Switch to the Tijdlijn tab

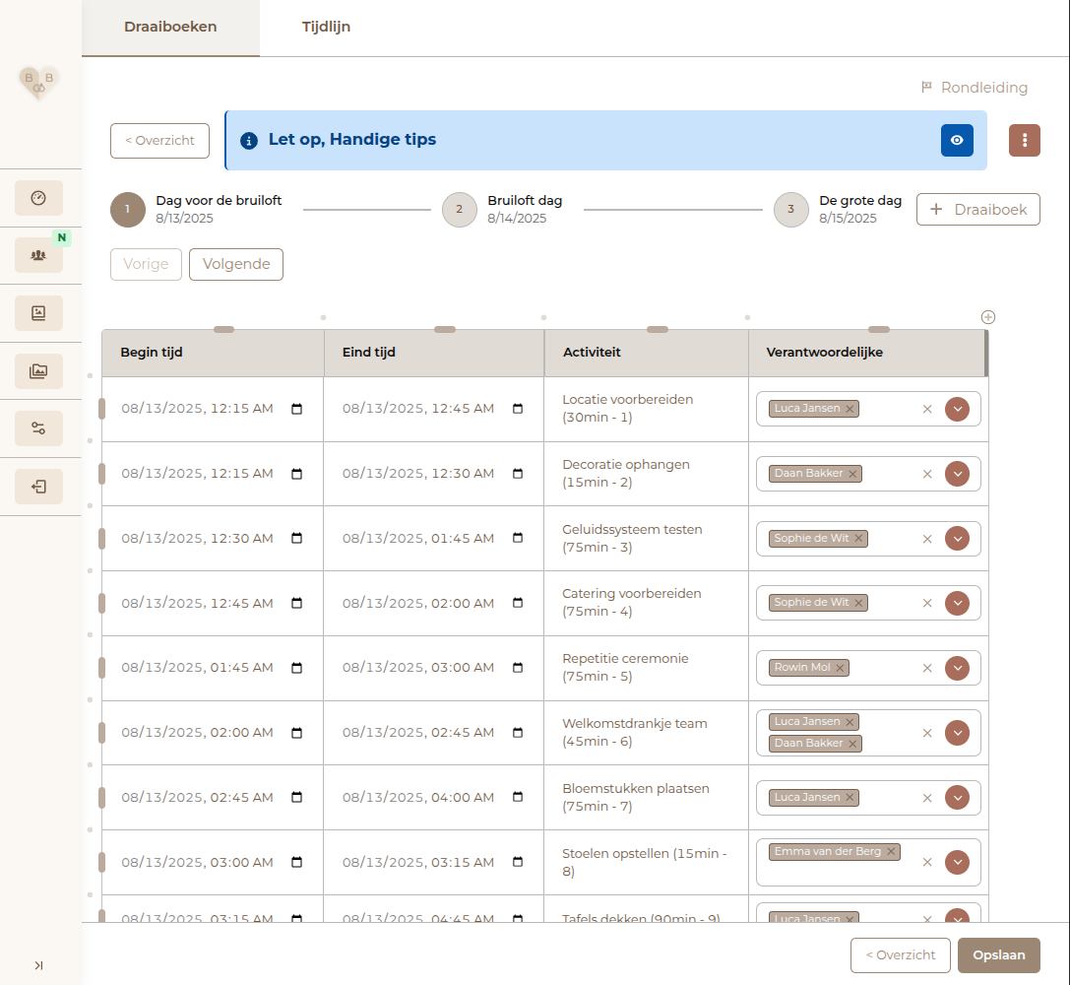326,28
